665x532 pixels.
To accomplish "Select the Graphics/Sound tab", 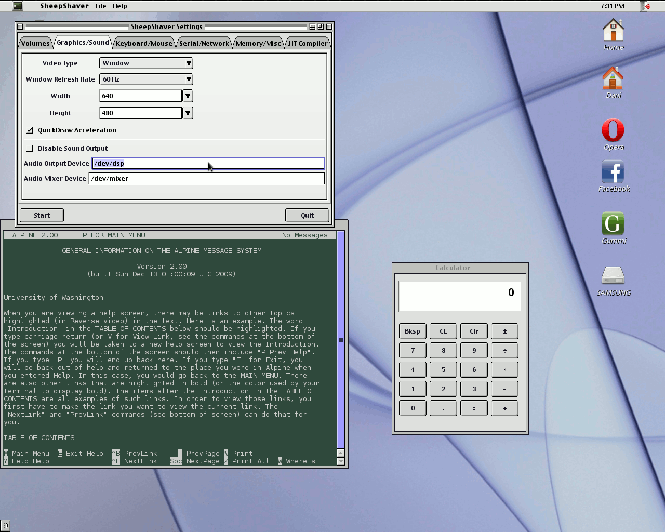I will [x=83, y=43].
